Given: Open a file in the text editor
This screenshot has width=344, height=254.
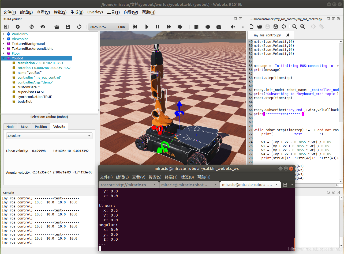Looking at the screenshot, I should click(260, 26).
